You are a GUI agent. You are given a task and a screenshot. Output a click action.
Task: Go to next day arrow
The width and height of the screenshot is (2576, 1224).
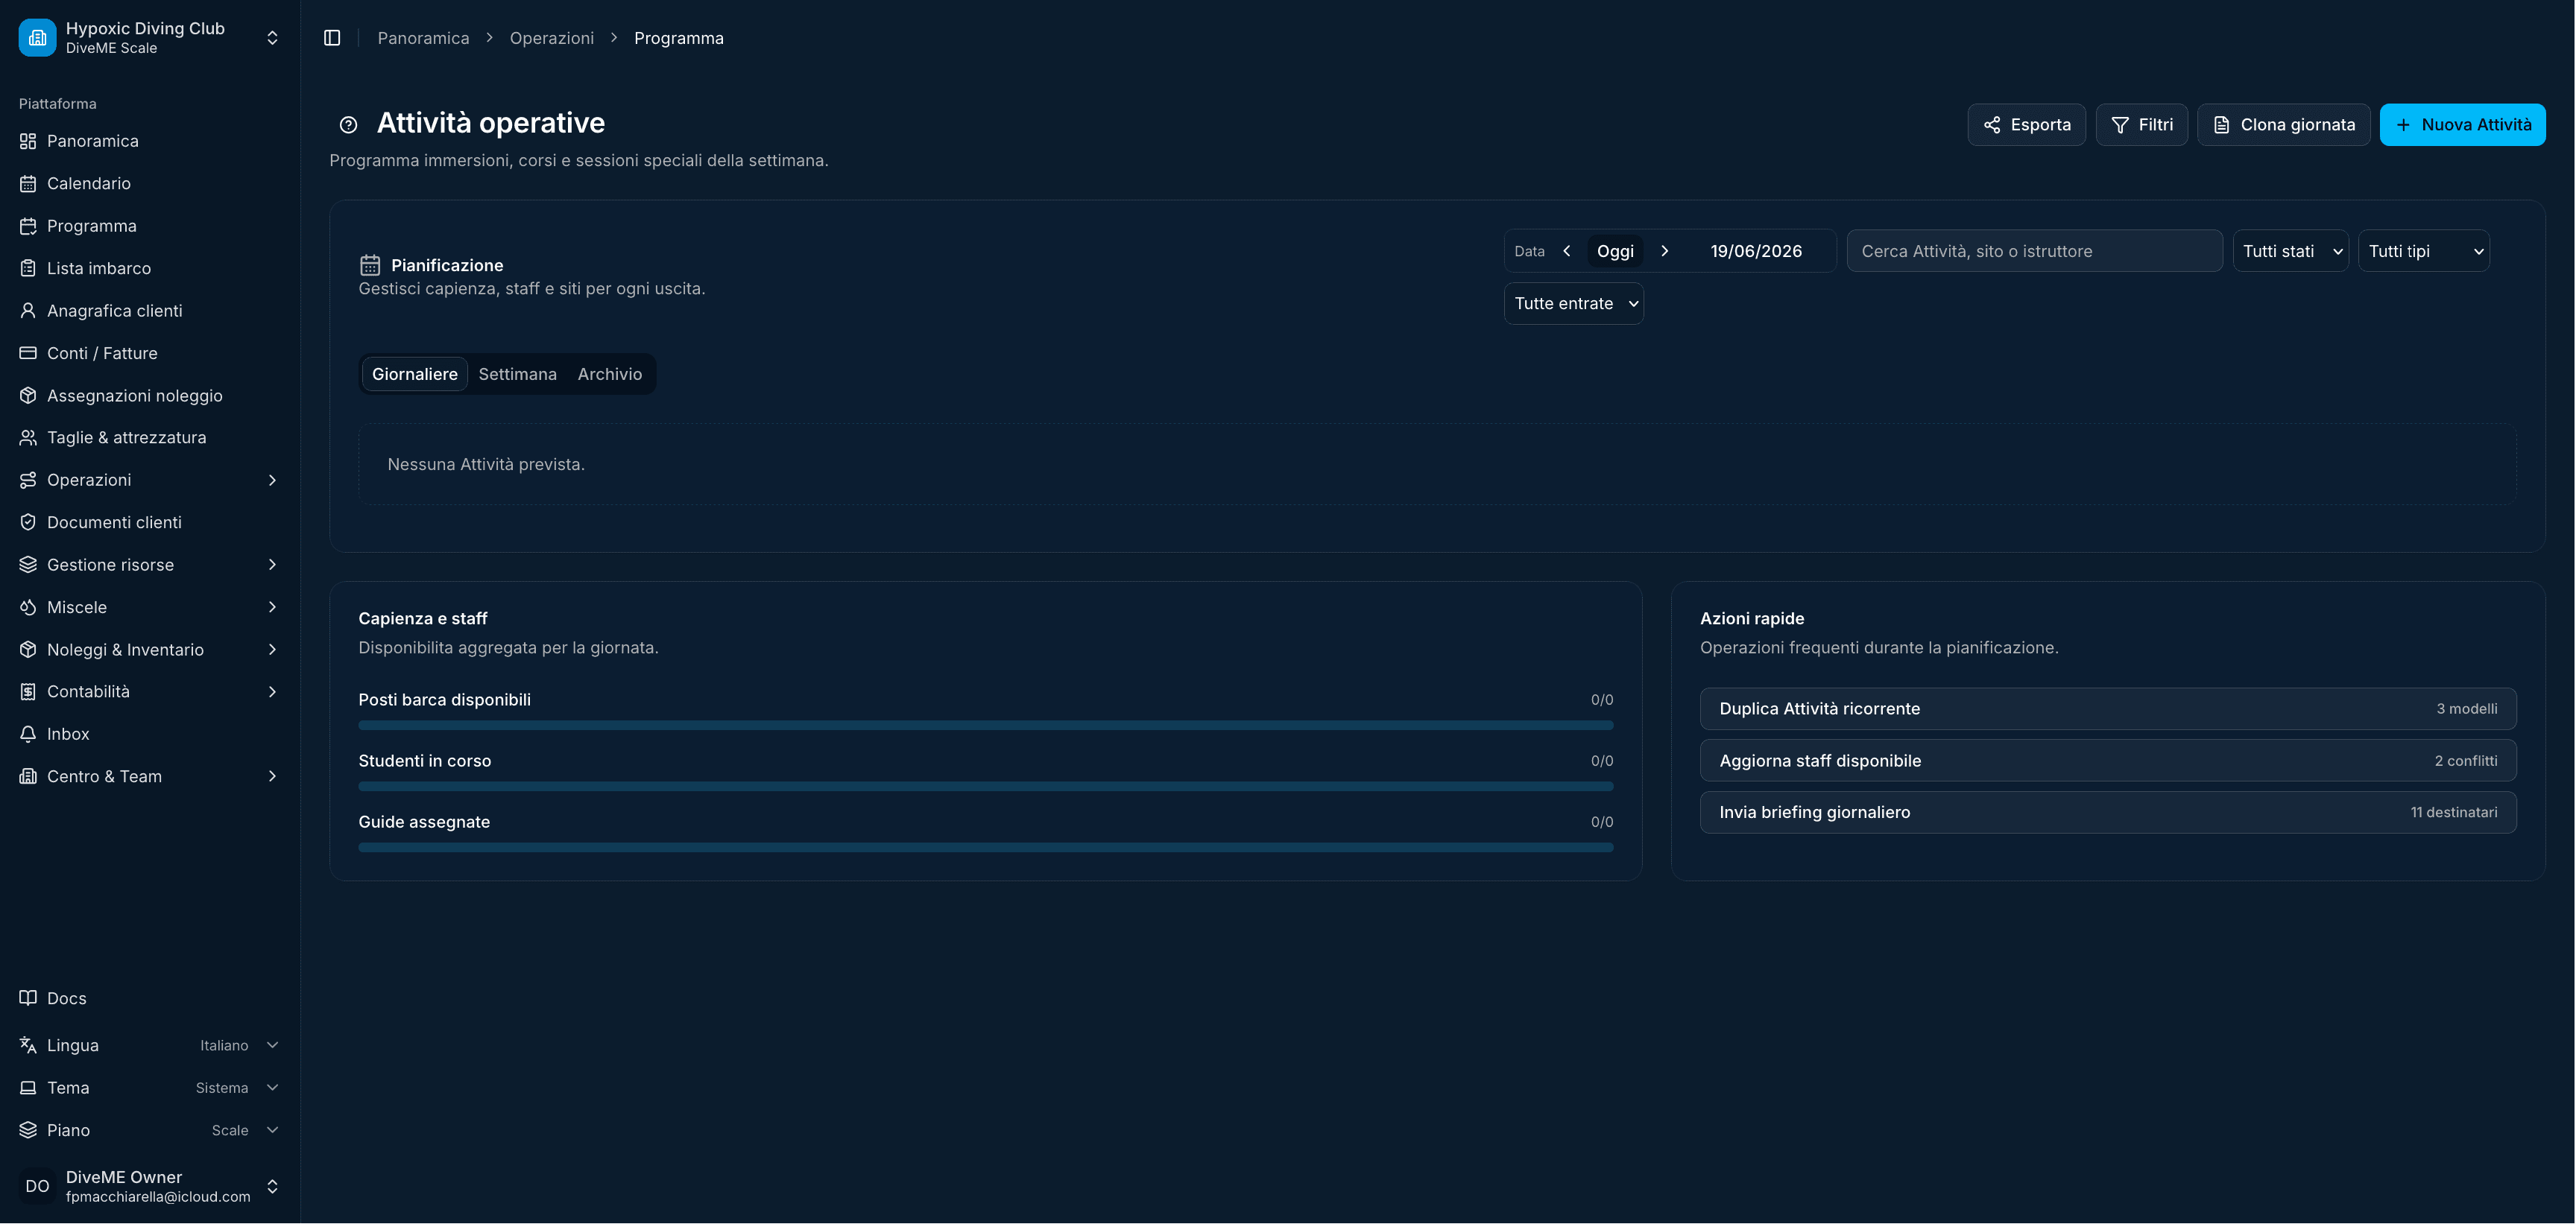click(x=1664, y=251)
